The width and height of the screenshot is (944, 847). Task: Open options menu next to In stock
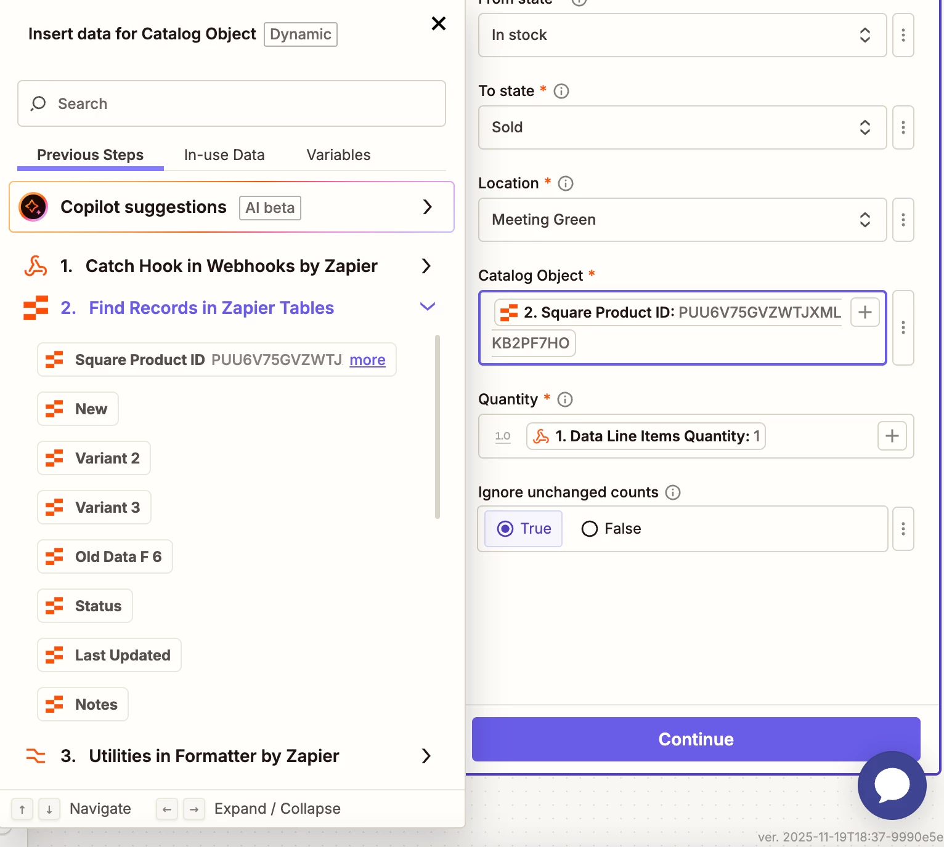pyautogui.click(x=903, y=35)
